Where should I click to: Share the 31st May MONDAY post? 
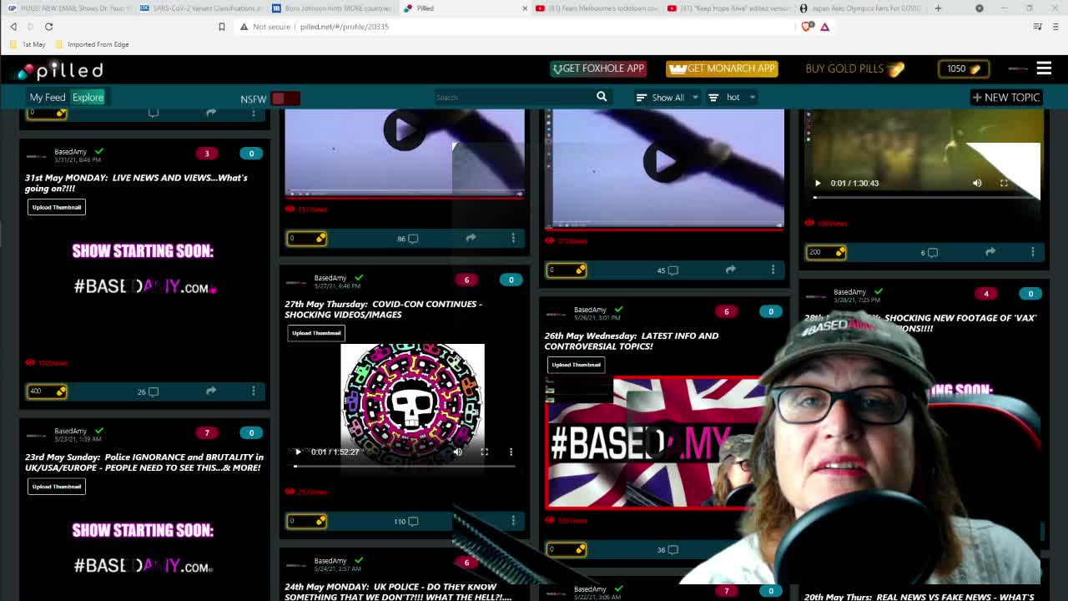pos(211,391)
